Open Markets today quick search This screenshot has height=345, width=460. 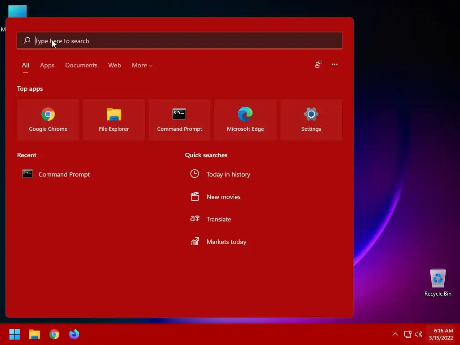[x=262, y=242]
